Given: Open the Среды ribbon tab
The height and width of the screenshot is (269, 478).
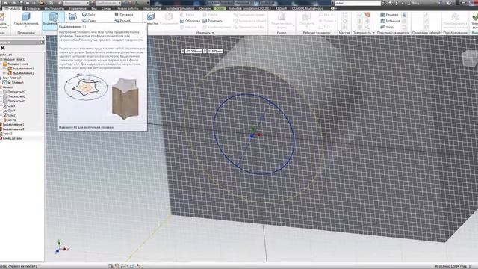Looking at the screenshot, I should (x=106, y=8).
